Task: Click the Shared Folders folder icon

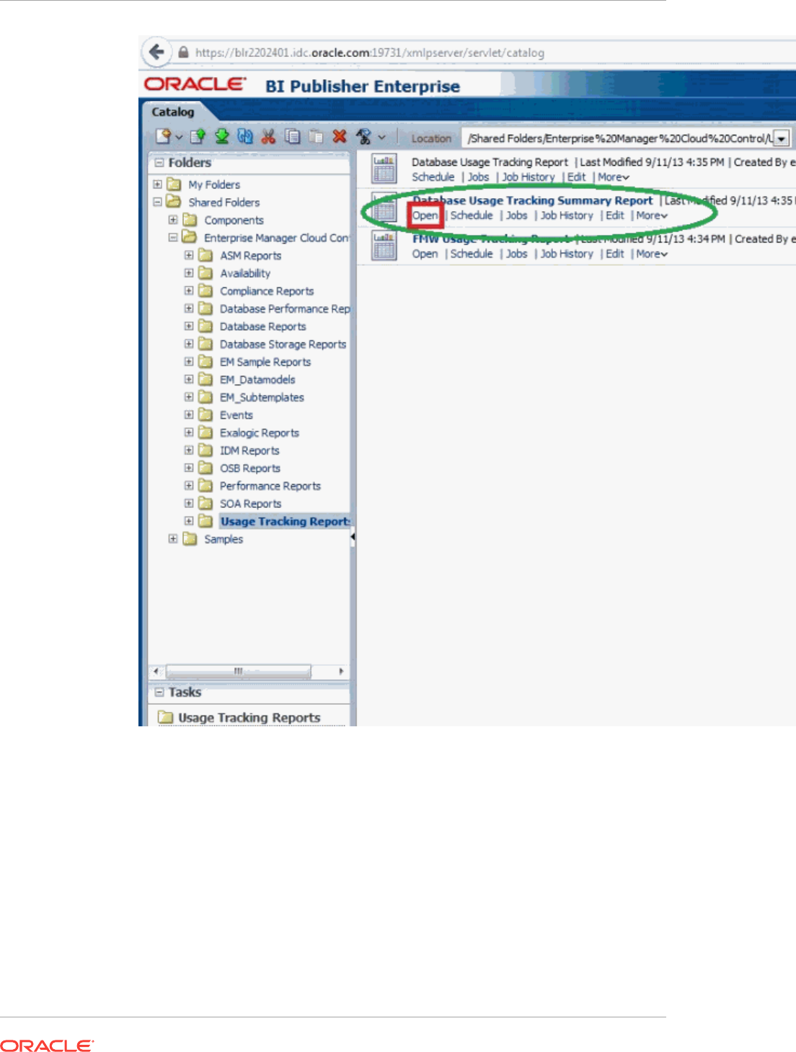Action: pyautogui.click(x=174, y=202)
